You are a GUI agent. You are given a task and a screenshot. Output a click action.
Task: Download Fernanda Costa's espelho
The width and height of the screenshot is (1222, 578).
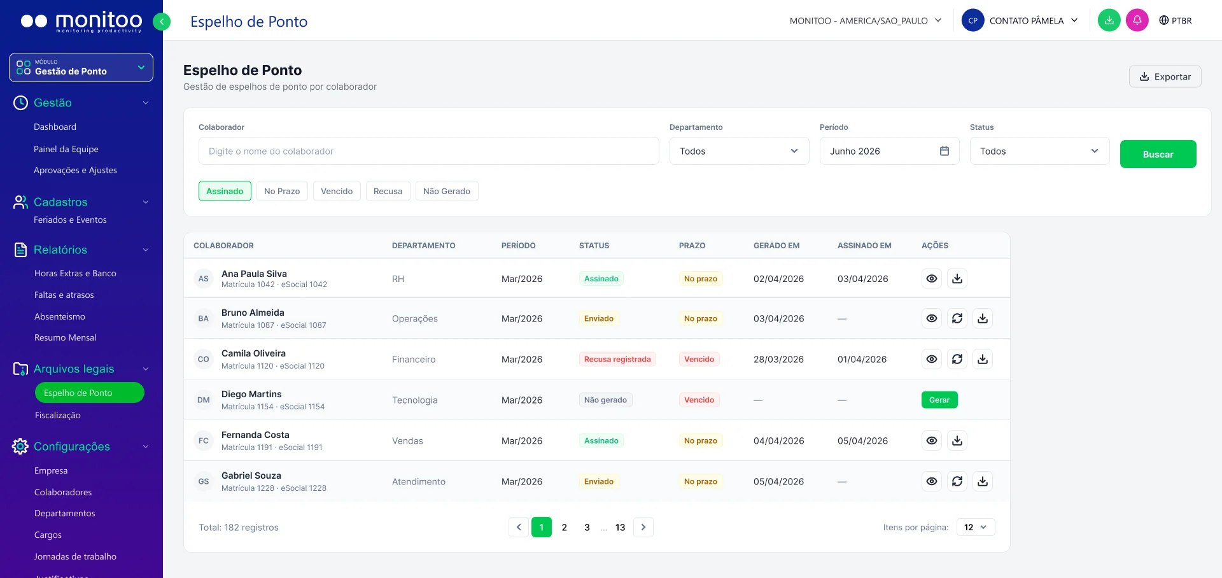coord(957,441)
